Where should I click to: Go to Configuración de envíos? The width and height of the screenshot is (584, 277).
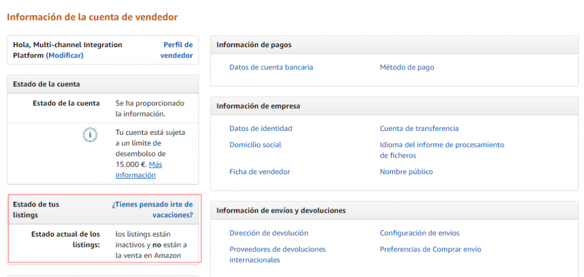tap(419, 233)
